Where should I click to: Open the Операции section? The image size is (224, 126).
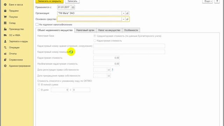pos(14,48)
